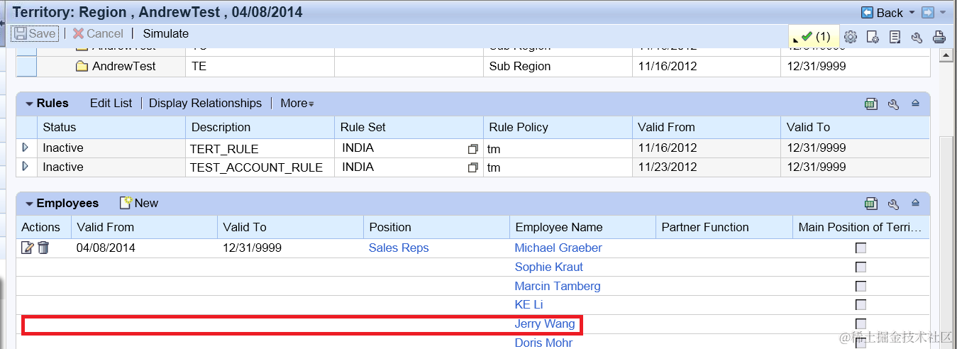Viewport: 957px width, 349px height.
Task: Open the green checkmark messages indicator
Action: [814, 36]
